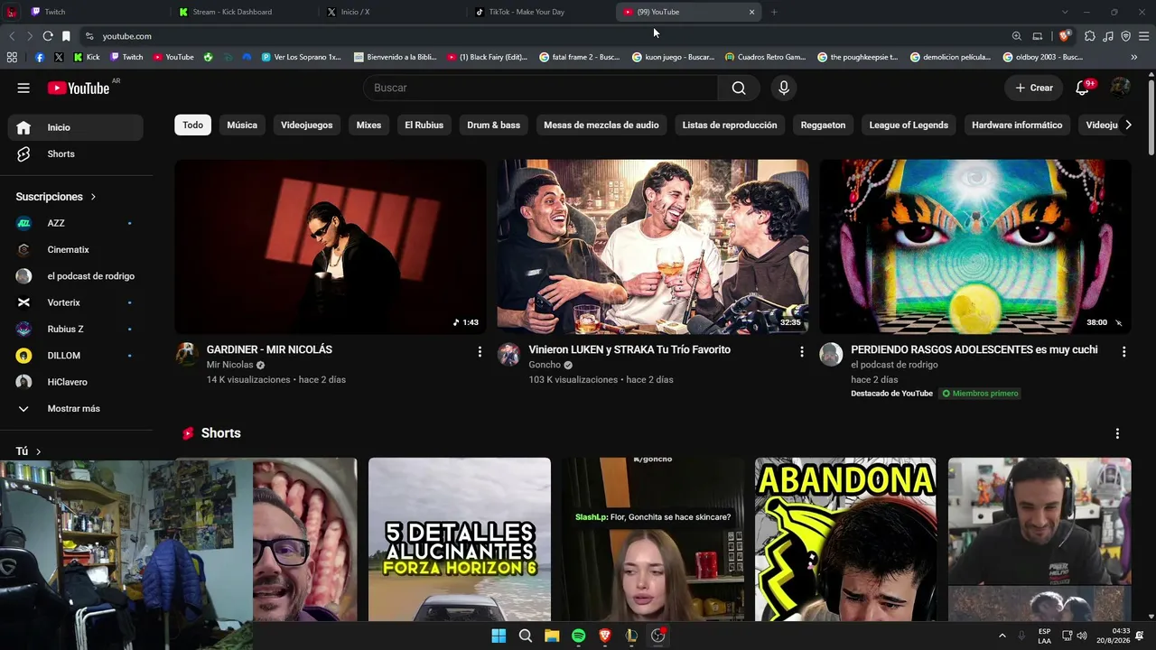Open the browser media control music note

click(x=1108, y=36)
